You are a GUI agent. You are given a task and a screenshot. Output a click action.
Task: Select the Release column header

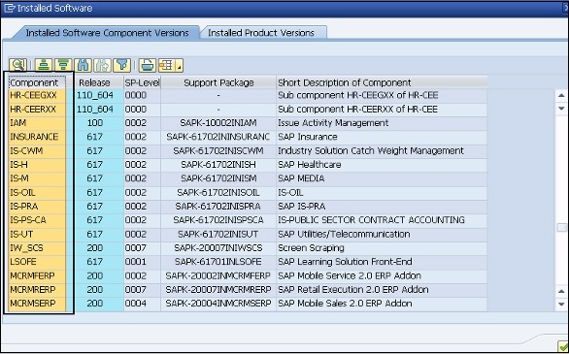94,82
